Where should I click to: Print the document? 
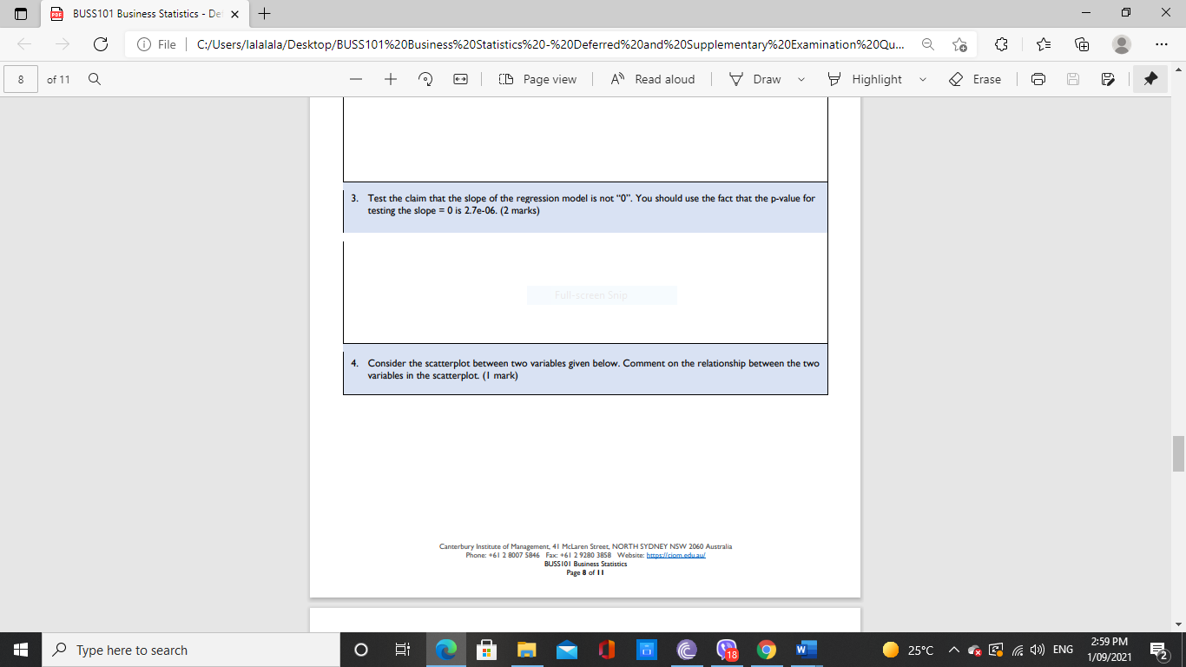[x=1038, y=78]
